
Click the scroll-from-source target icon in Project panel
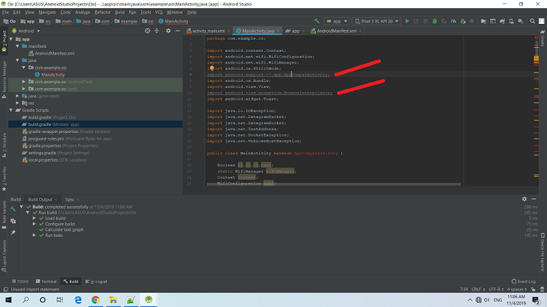pyautogui.click(x=148, y=31)
